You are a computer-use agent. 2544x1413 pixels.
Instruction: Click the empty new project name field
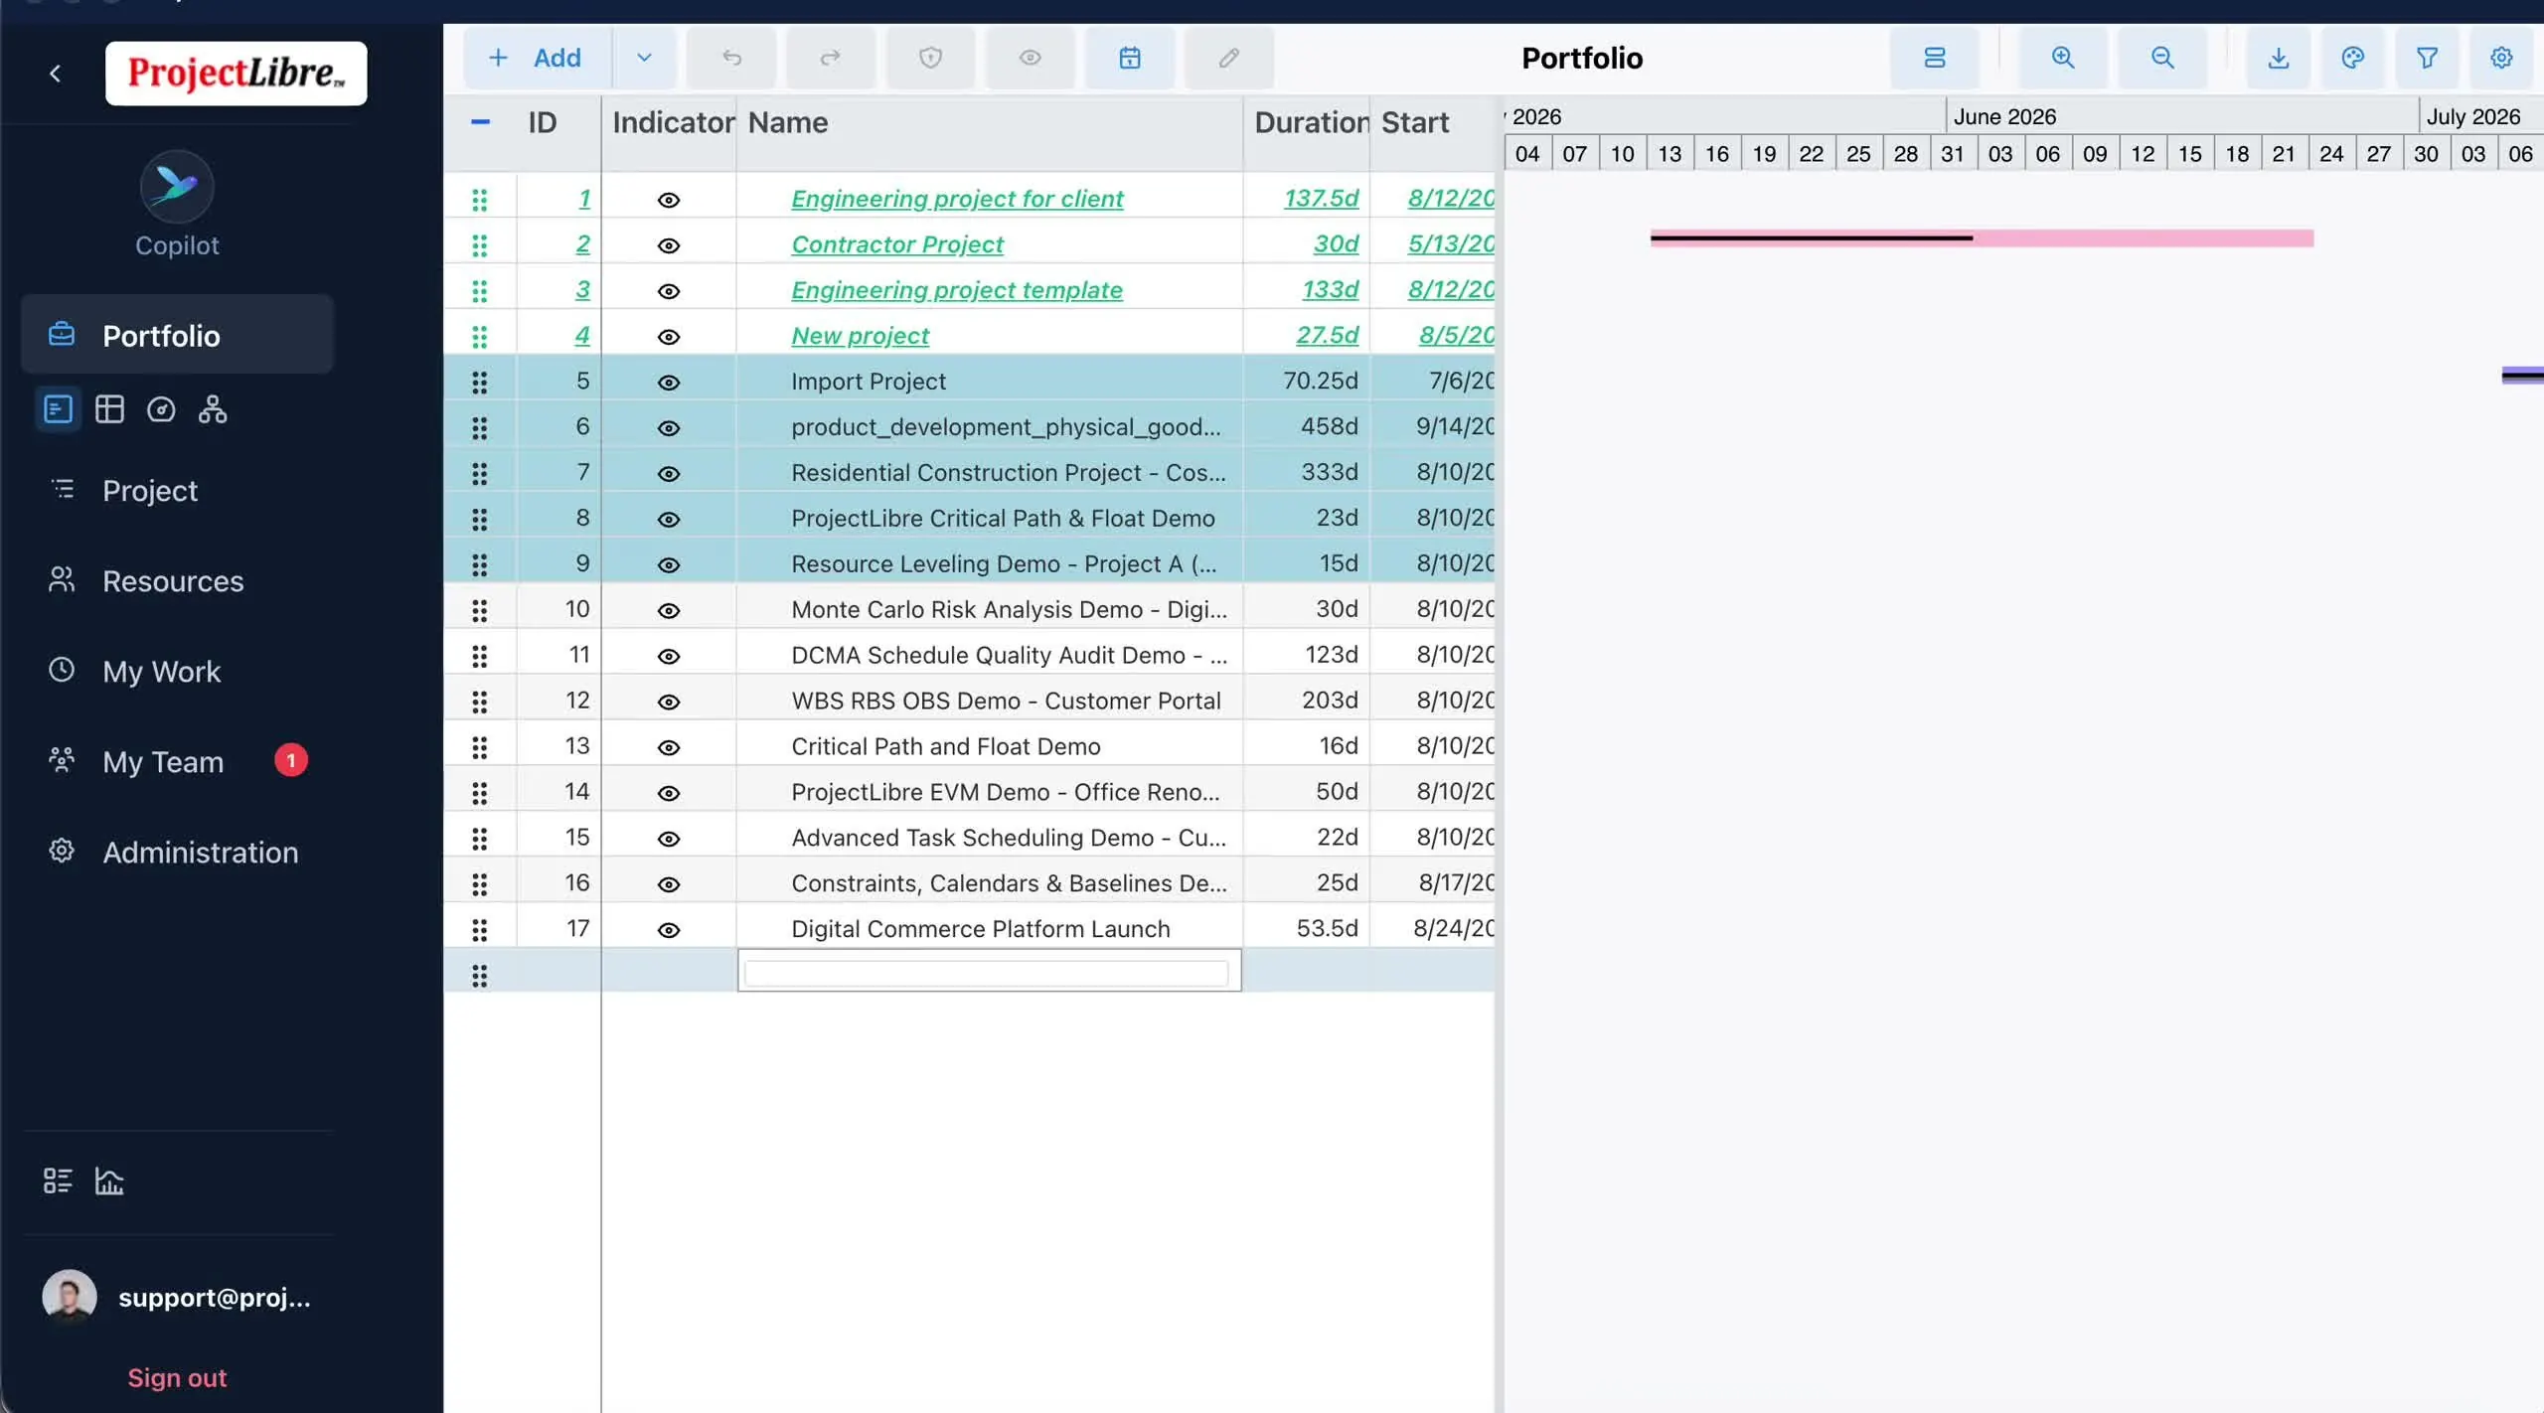pyautogui.click(x=989, y=971)
